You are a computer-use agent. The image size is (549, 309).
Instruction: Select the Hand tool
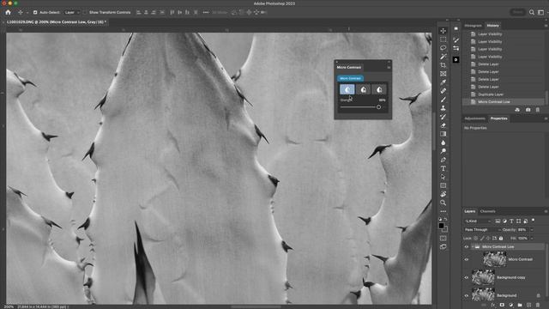[443, 194]
